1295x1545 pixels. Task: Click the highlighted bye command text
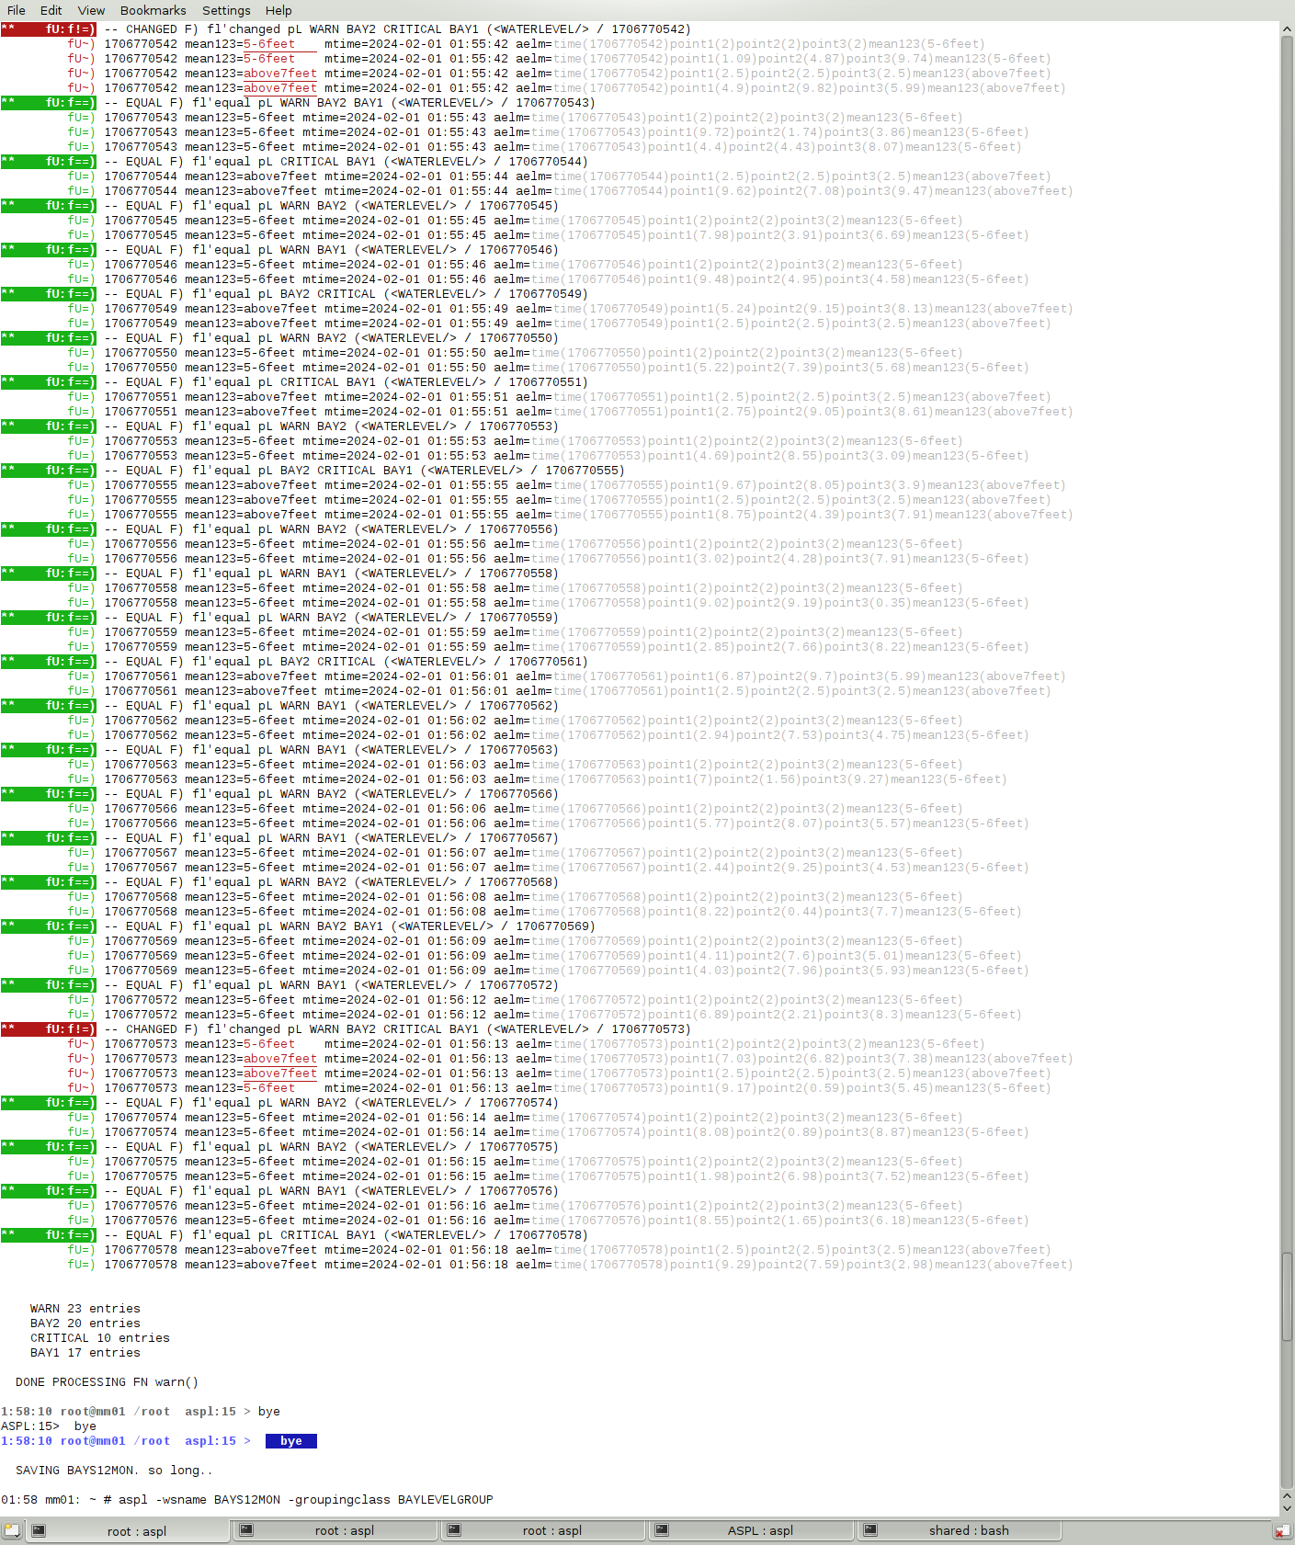coord(290,1441)
